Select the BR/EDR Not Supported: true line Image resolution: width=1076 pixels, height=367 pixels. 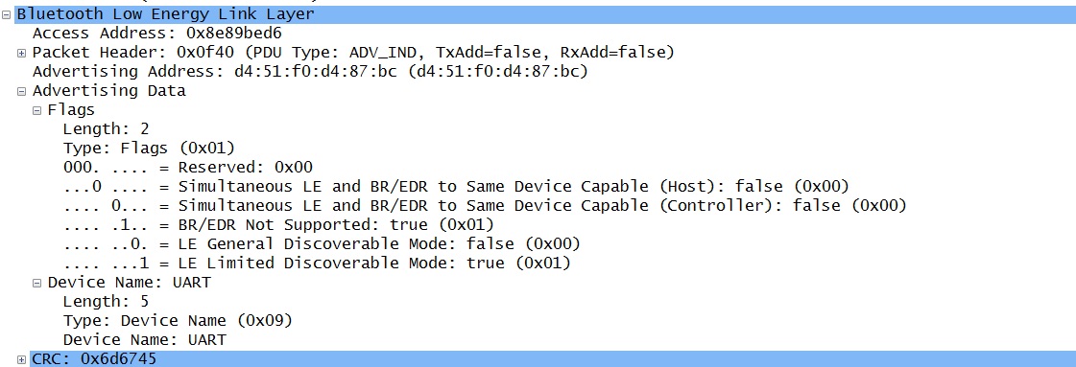(x=278, y=224)
